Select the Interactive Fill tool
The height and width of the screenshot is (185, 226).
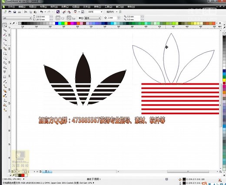pyautogui.click(x=5, y=110)
